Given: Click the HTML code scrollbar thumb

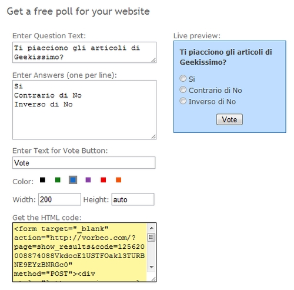Looking at the screenshot, I should coord(152,238).
